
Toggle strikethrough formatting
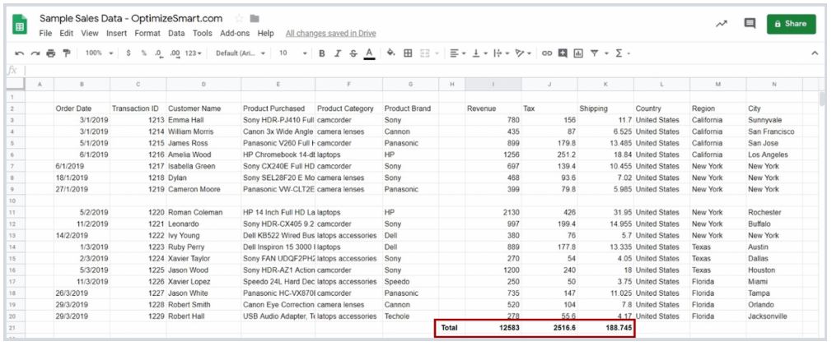pos(353,53)
